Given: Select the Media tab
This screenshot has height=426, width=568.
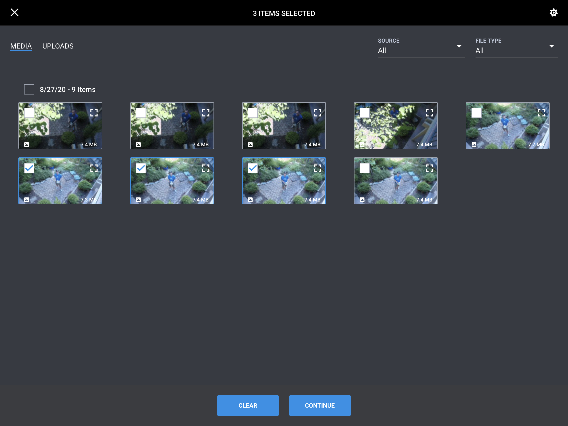Looking at the screenshot, I should tap(21, 46).
